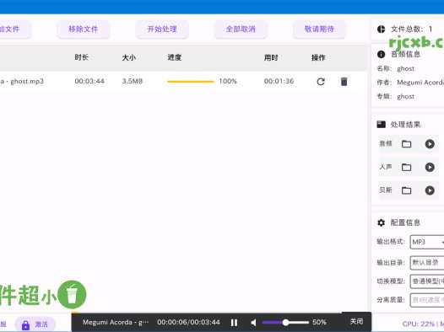The height and width of the screenshot is (332, 444).
Task: Delete ghost.mp3 row with trash icon
Action: (344, 82)
